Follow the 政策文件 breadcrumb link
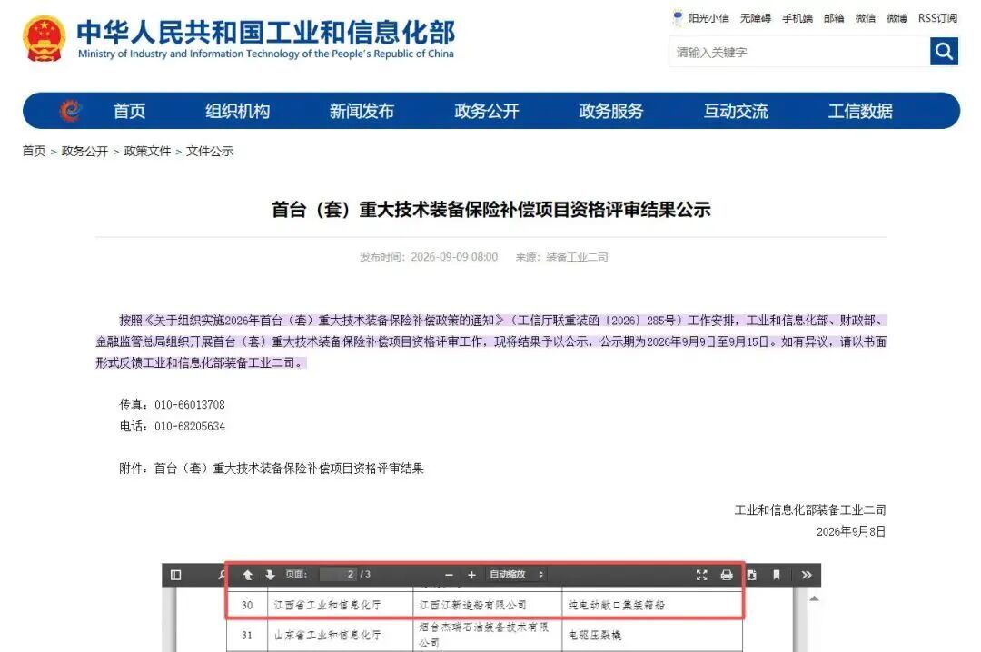The height and width of the screenshot is (652, 981). coord(147,151)
